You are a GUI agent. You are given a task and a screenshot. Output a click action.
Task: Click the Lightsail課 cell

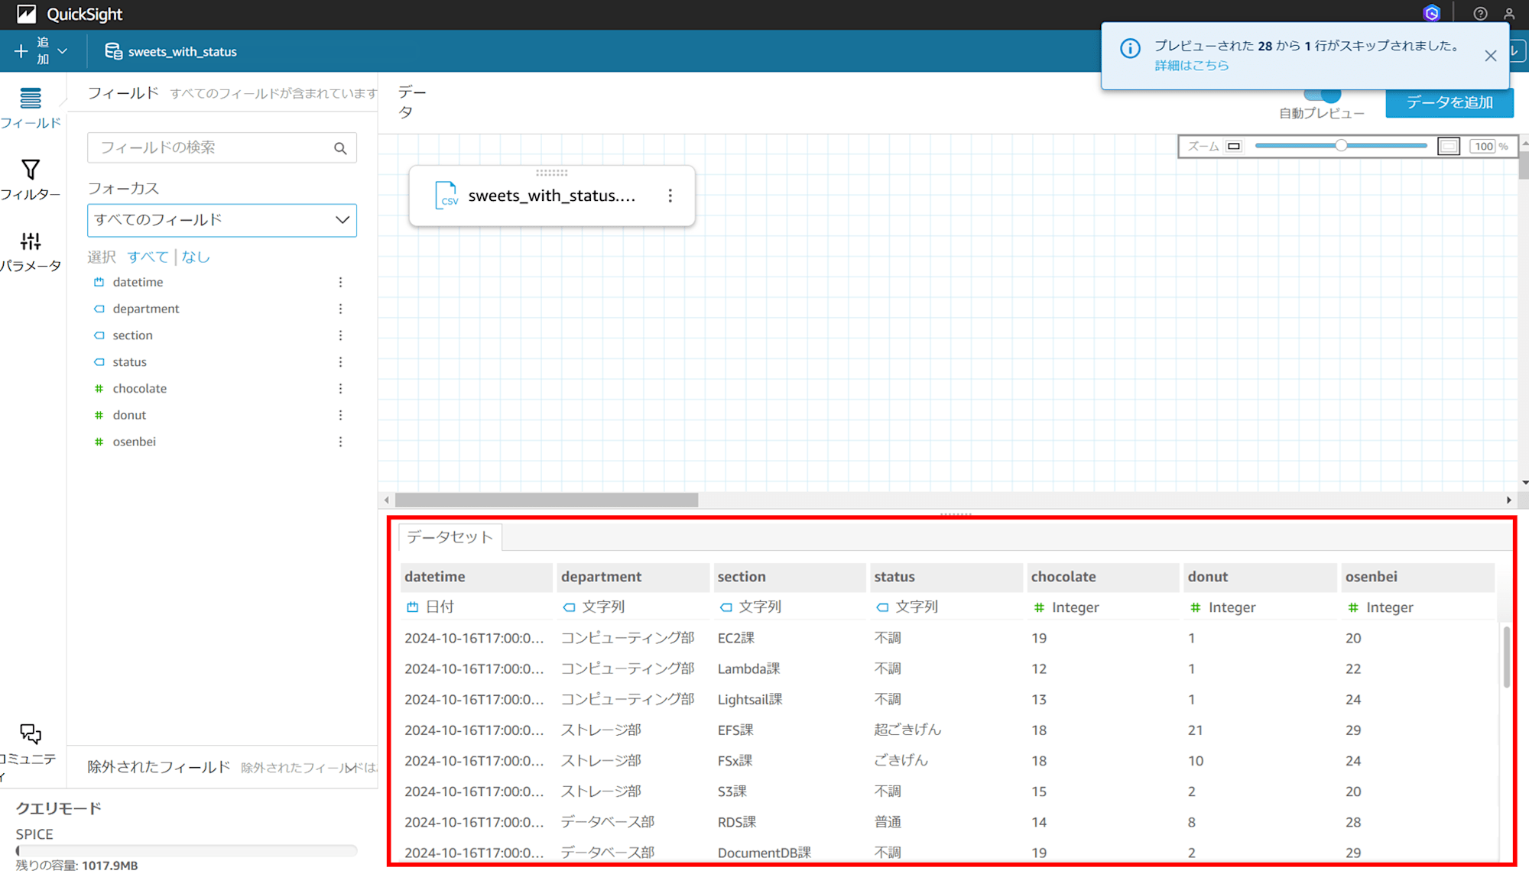coord(749,699)
